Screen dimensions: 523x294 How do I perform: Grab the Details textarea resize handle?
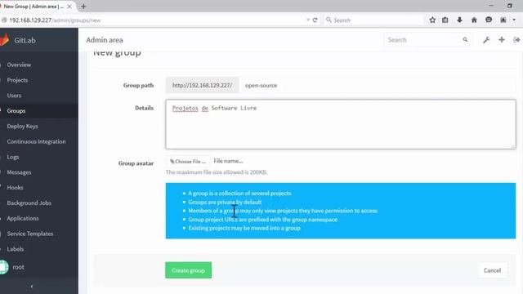[513, 146]
